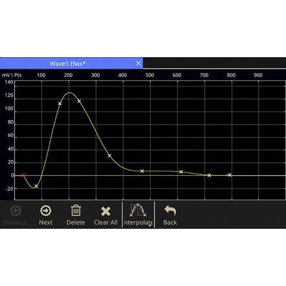The height and width of the screenshot is (286, 286).
Task: Close the Wave1.tfwx tab
Action: 138,64
